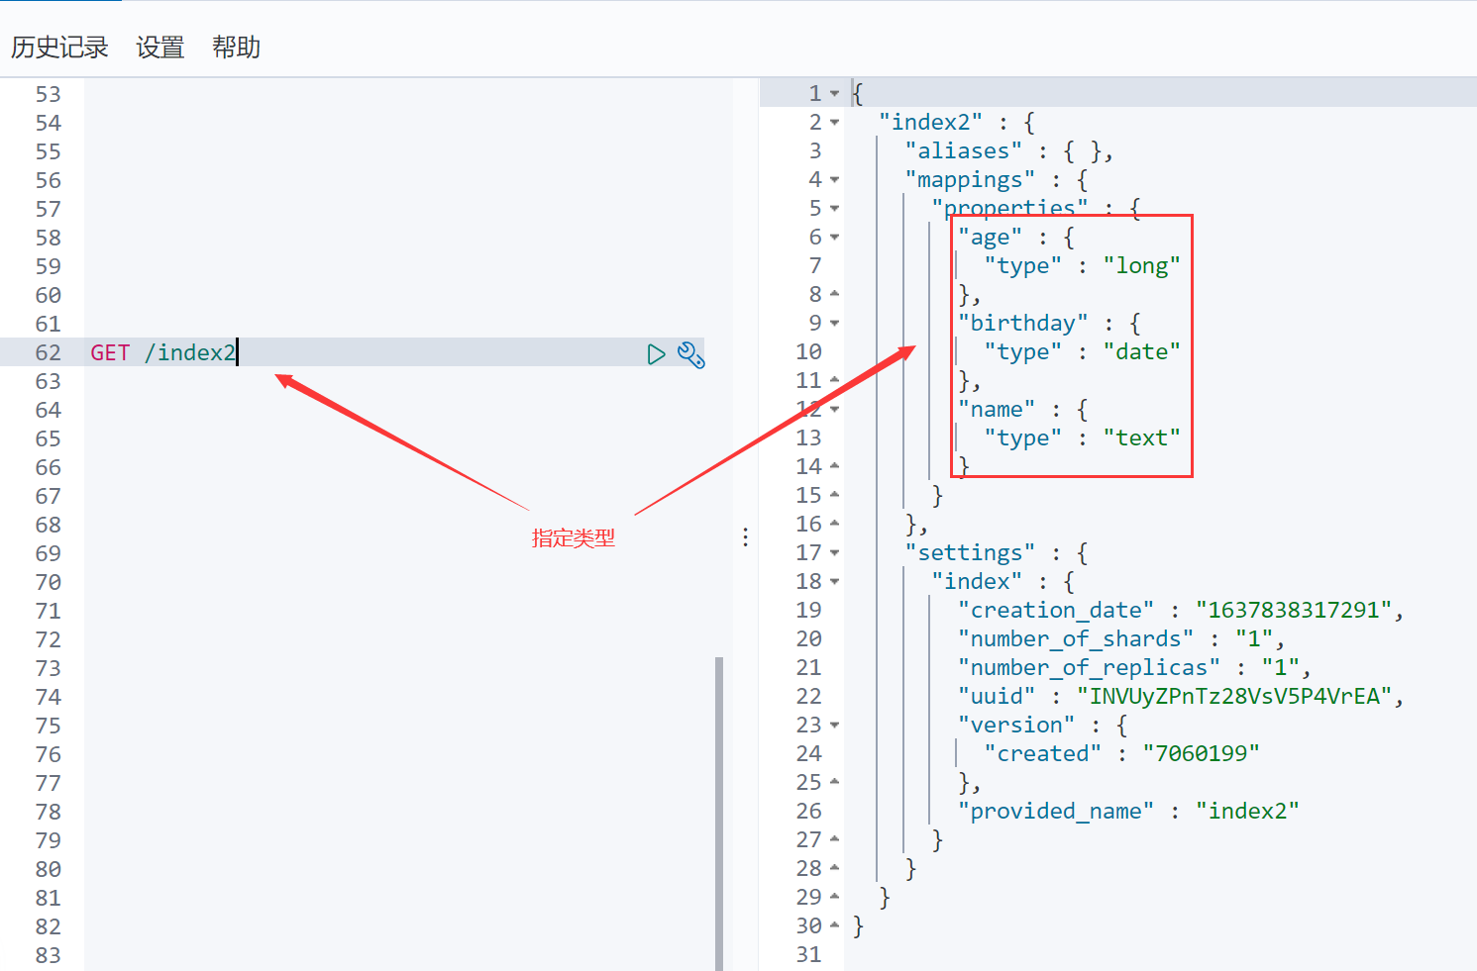Click line number 62 in editor gutter
1477x971 pixels.
tap(49, 353)
